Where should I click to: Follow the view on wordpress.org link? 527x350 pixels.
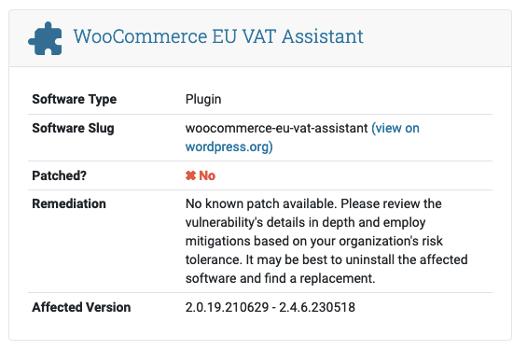click(x=302, y=137)
